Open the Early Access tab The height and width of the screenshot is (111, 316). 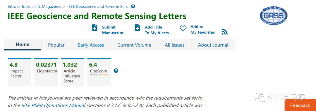click(91, 45)
